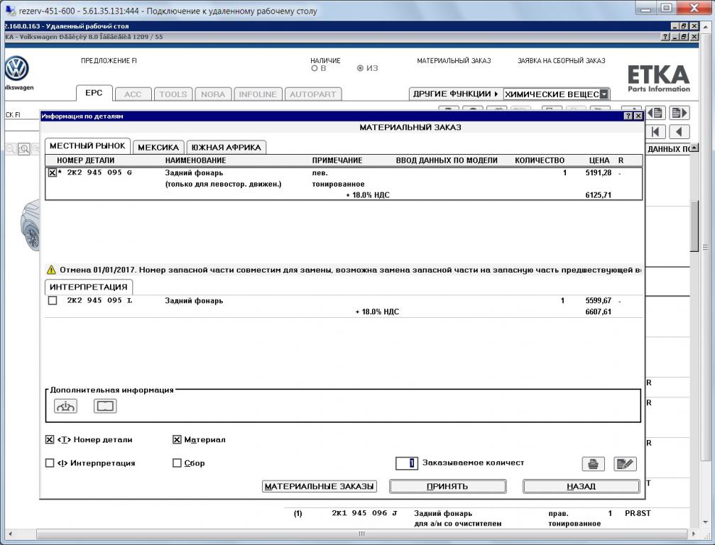Open the additional info icon with the exclamation mark
Screen dimensions: 715x545
click(x=65, y=406)
